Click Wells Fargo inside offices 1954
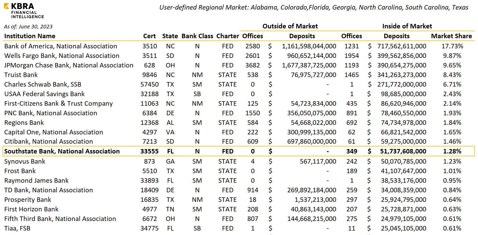 (x=352, y=56)
